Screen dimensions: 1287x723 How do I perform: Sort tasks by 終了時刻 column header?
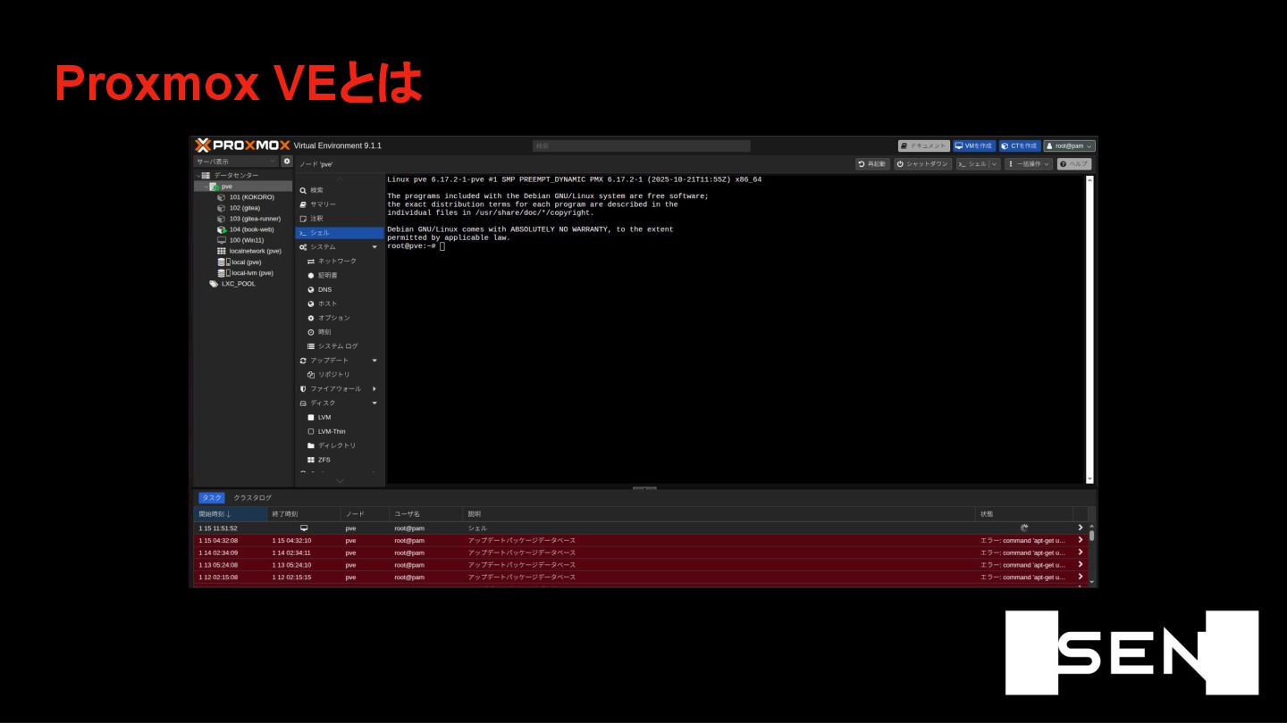click(x=304, y=514)
